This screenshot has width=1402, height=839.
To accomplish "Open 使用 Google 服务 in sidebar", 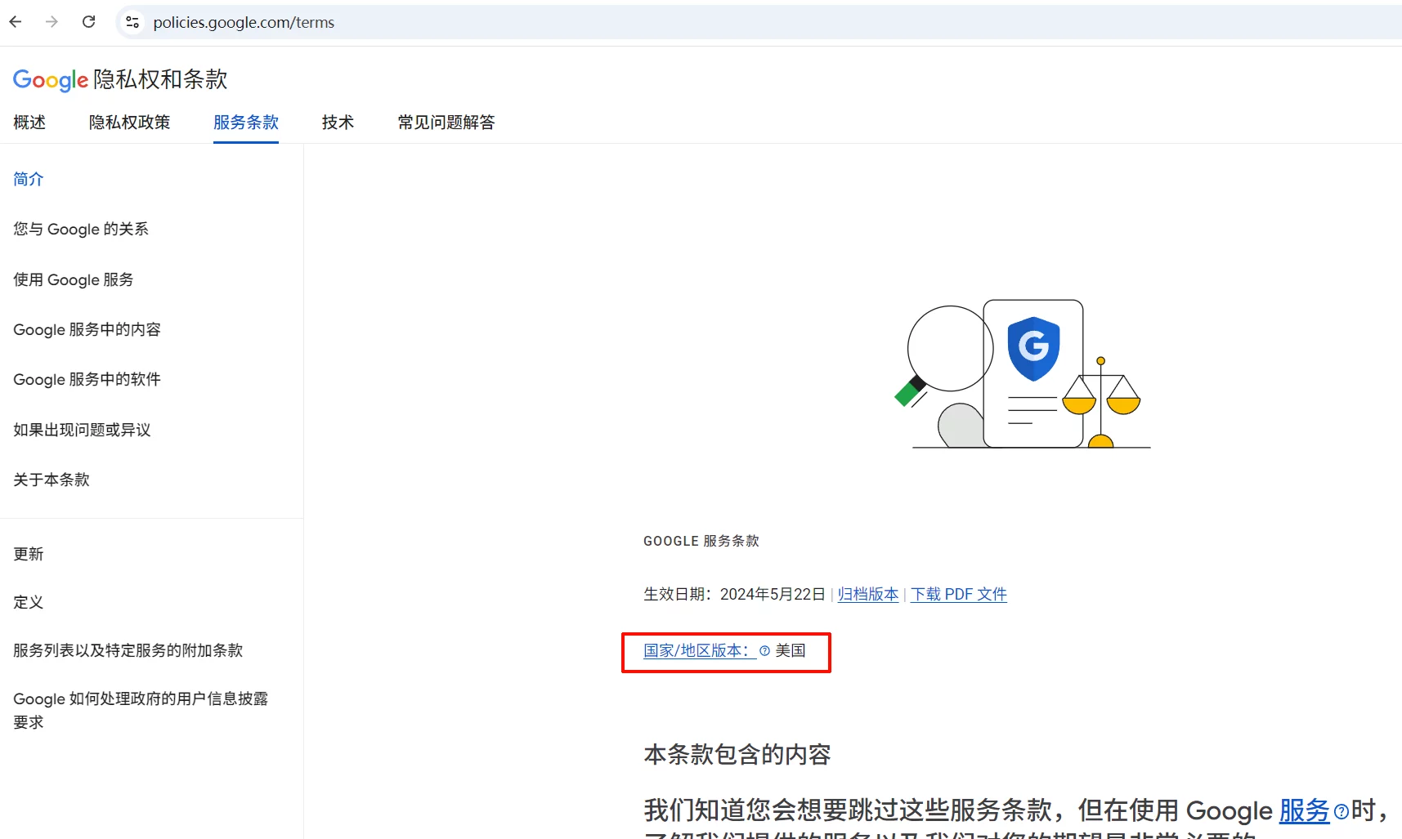I will click(x=74, y=280).
